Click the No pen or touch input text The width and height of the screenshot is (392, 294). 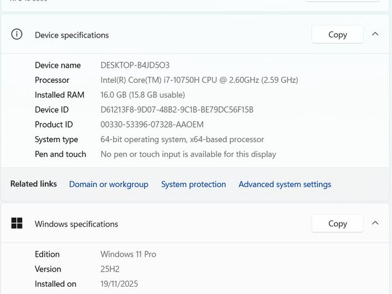pyautogui.click(x=188, y=154)
